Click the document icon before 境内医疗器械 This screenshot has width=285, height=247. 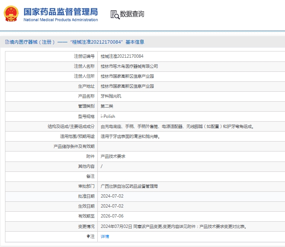tap(7, 42)
